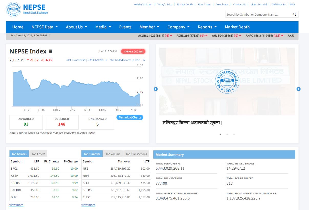Click CHDC symbol in Top Turnover table

(x=87, y=197)
